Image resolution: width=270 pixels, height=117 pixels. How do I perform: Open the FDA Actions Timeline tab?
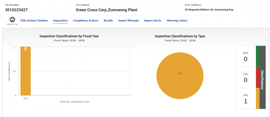pos(34,21)
